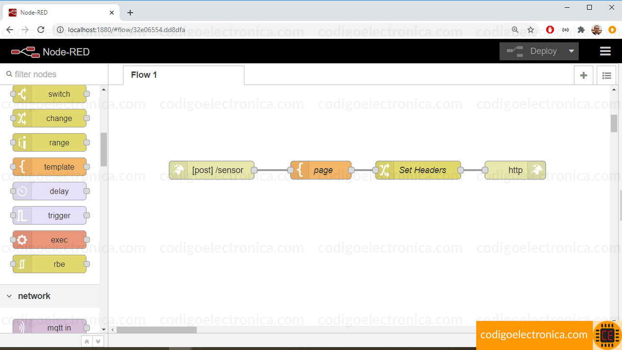Open the hamburger main menu
This screenshot has width=622, height=350.
[x=605, y=51]
